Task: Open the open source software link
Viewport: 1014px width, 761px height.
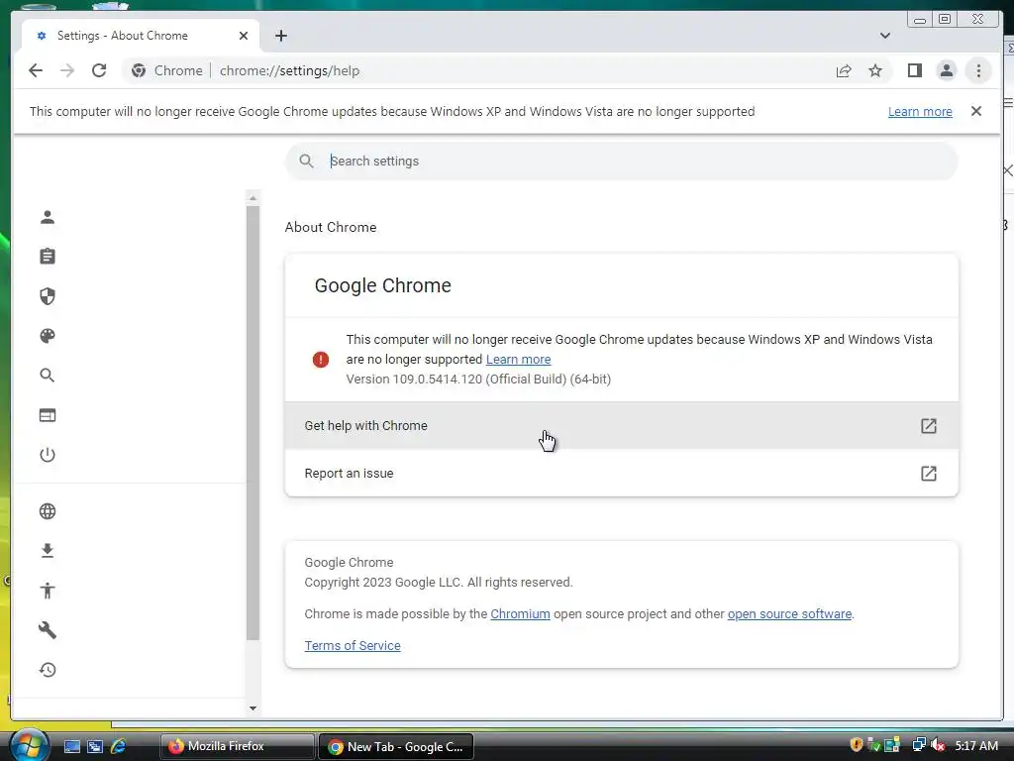Action: [789, 613]
